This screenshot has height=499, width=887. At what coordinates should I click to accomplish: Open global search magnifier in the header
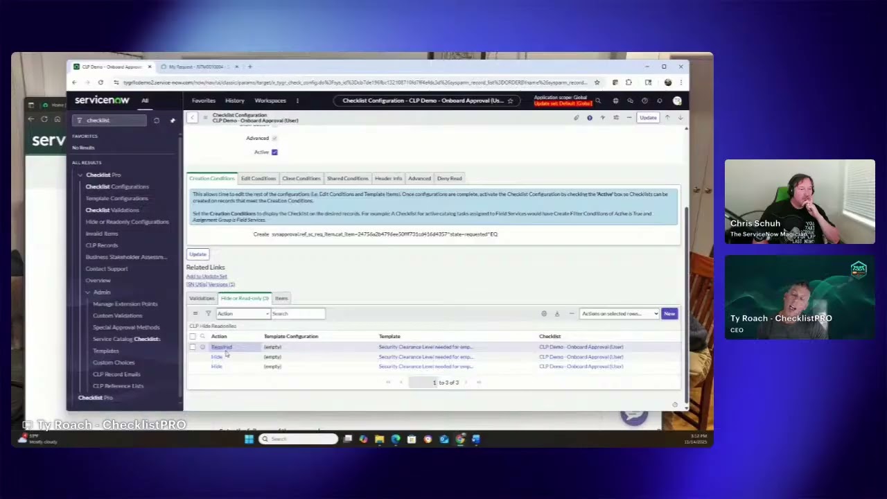coord(599,101)
